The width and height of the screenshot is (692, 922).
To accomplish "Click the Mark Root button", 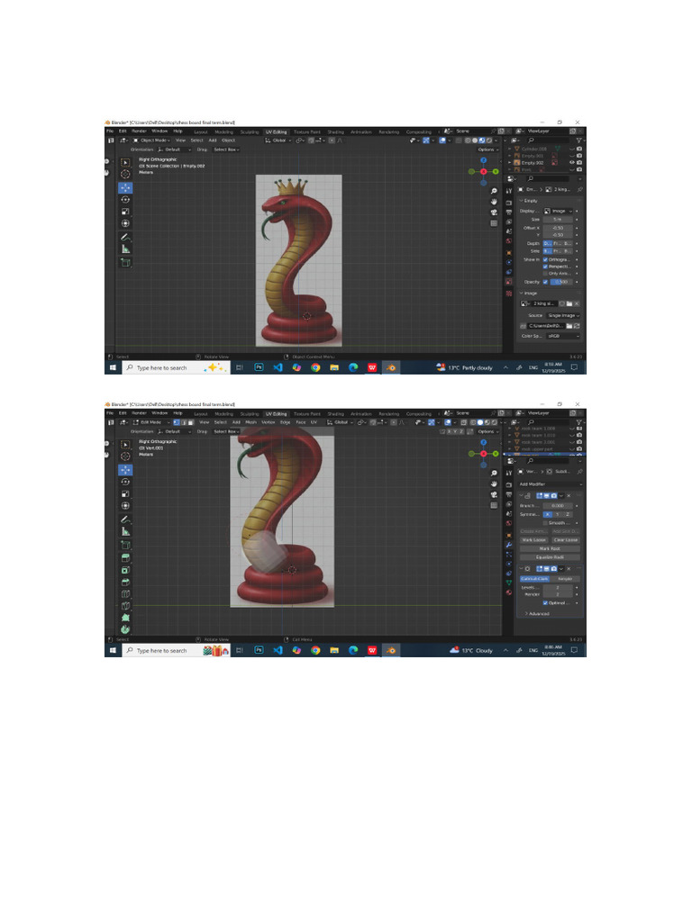I will coord(550,548).
